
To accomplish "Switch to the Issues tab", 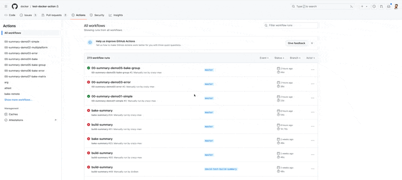I will [28, 15].
